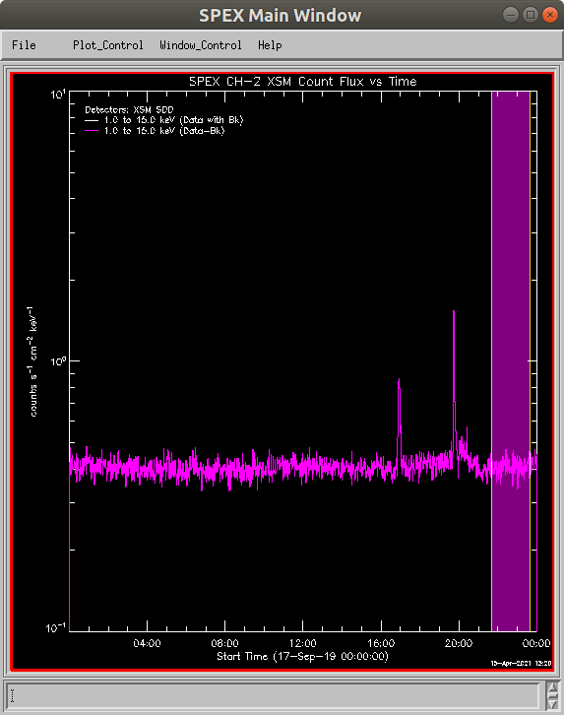Click the status message text field
Image resolution: width=564 pixels, height=715 pixels.
tap(274, 695)
